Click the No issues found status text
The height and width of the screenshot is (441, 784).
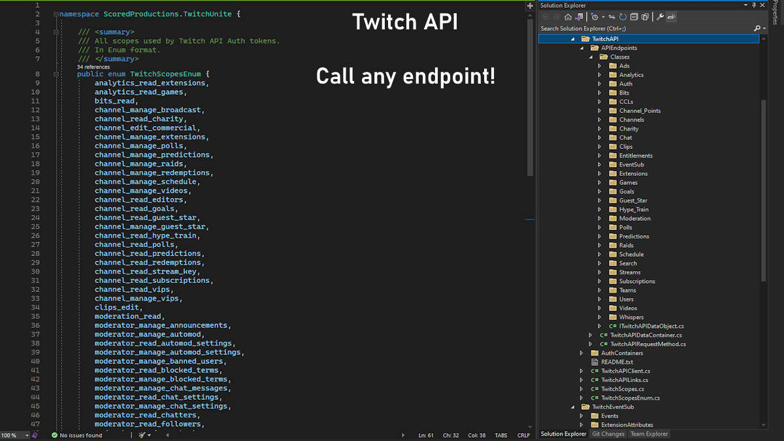81,435
